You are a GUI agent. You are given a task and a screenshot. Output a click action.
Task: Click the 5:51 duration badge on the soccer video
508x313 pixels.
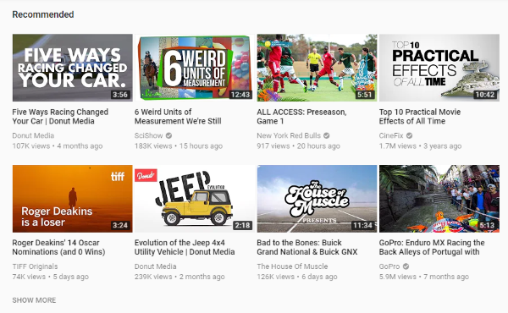(x=364, y=95)
